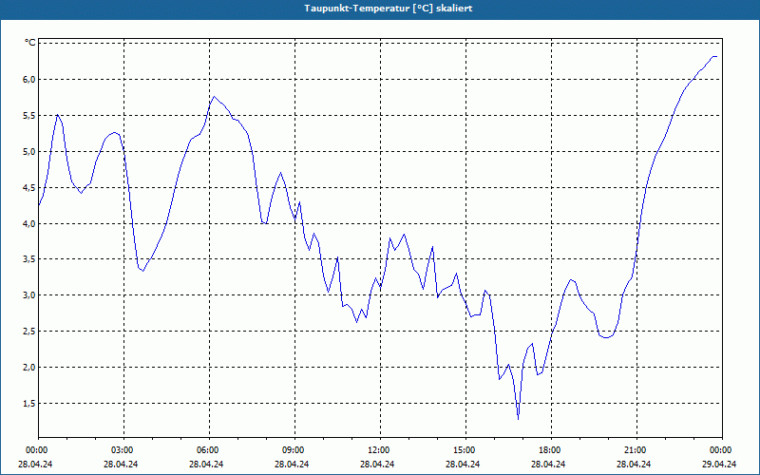
Task: Click the '28.04.24' date under 06:00
Action: (x=206, y=464)
